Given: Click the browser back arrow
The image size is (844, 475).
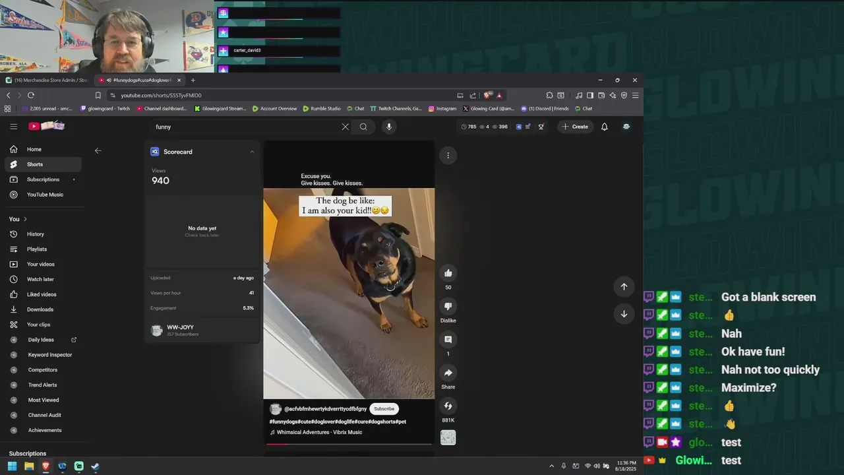Looking at the screenshot, I should tap(9, 95).
